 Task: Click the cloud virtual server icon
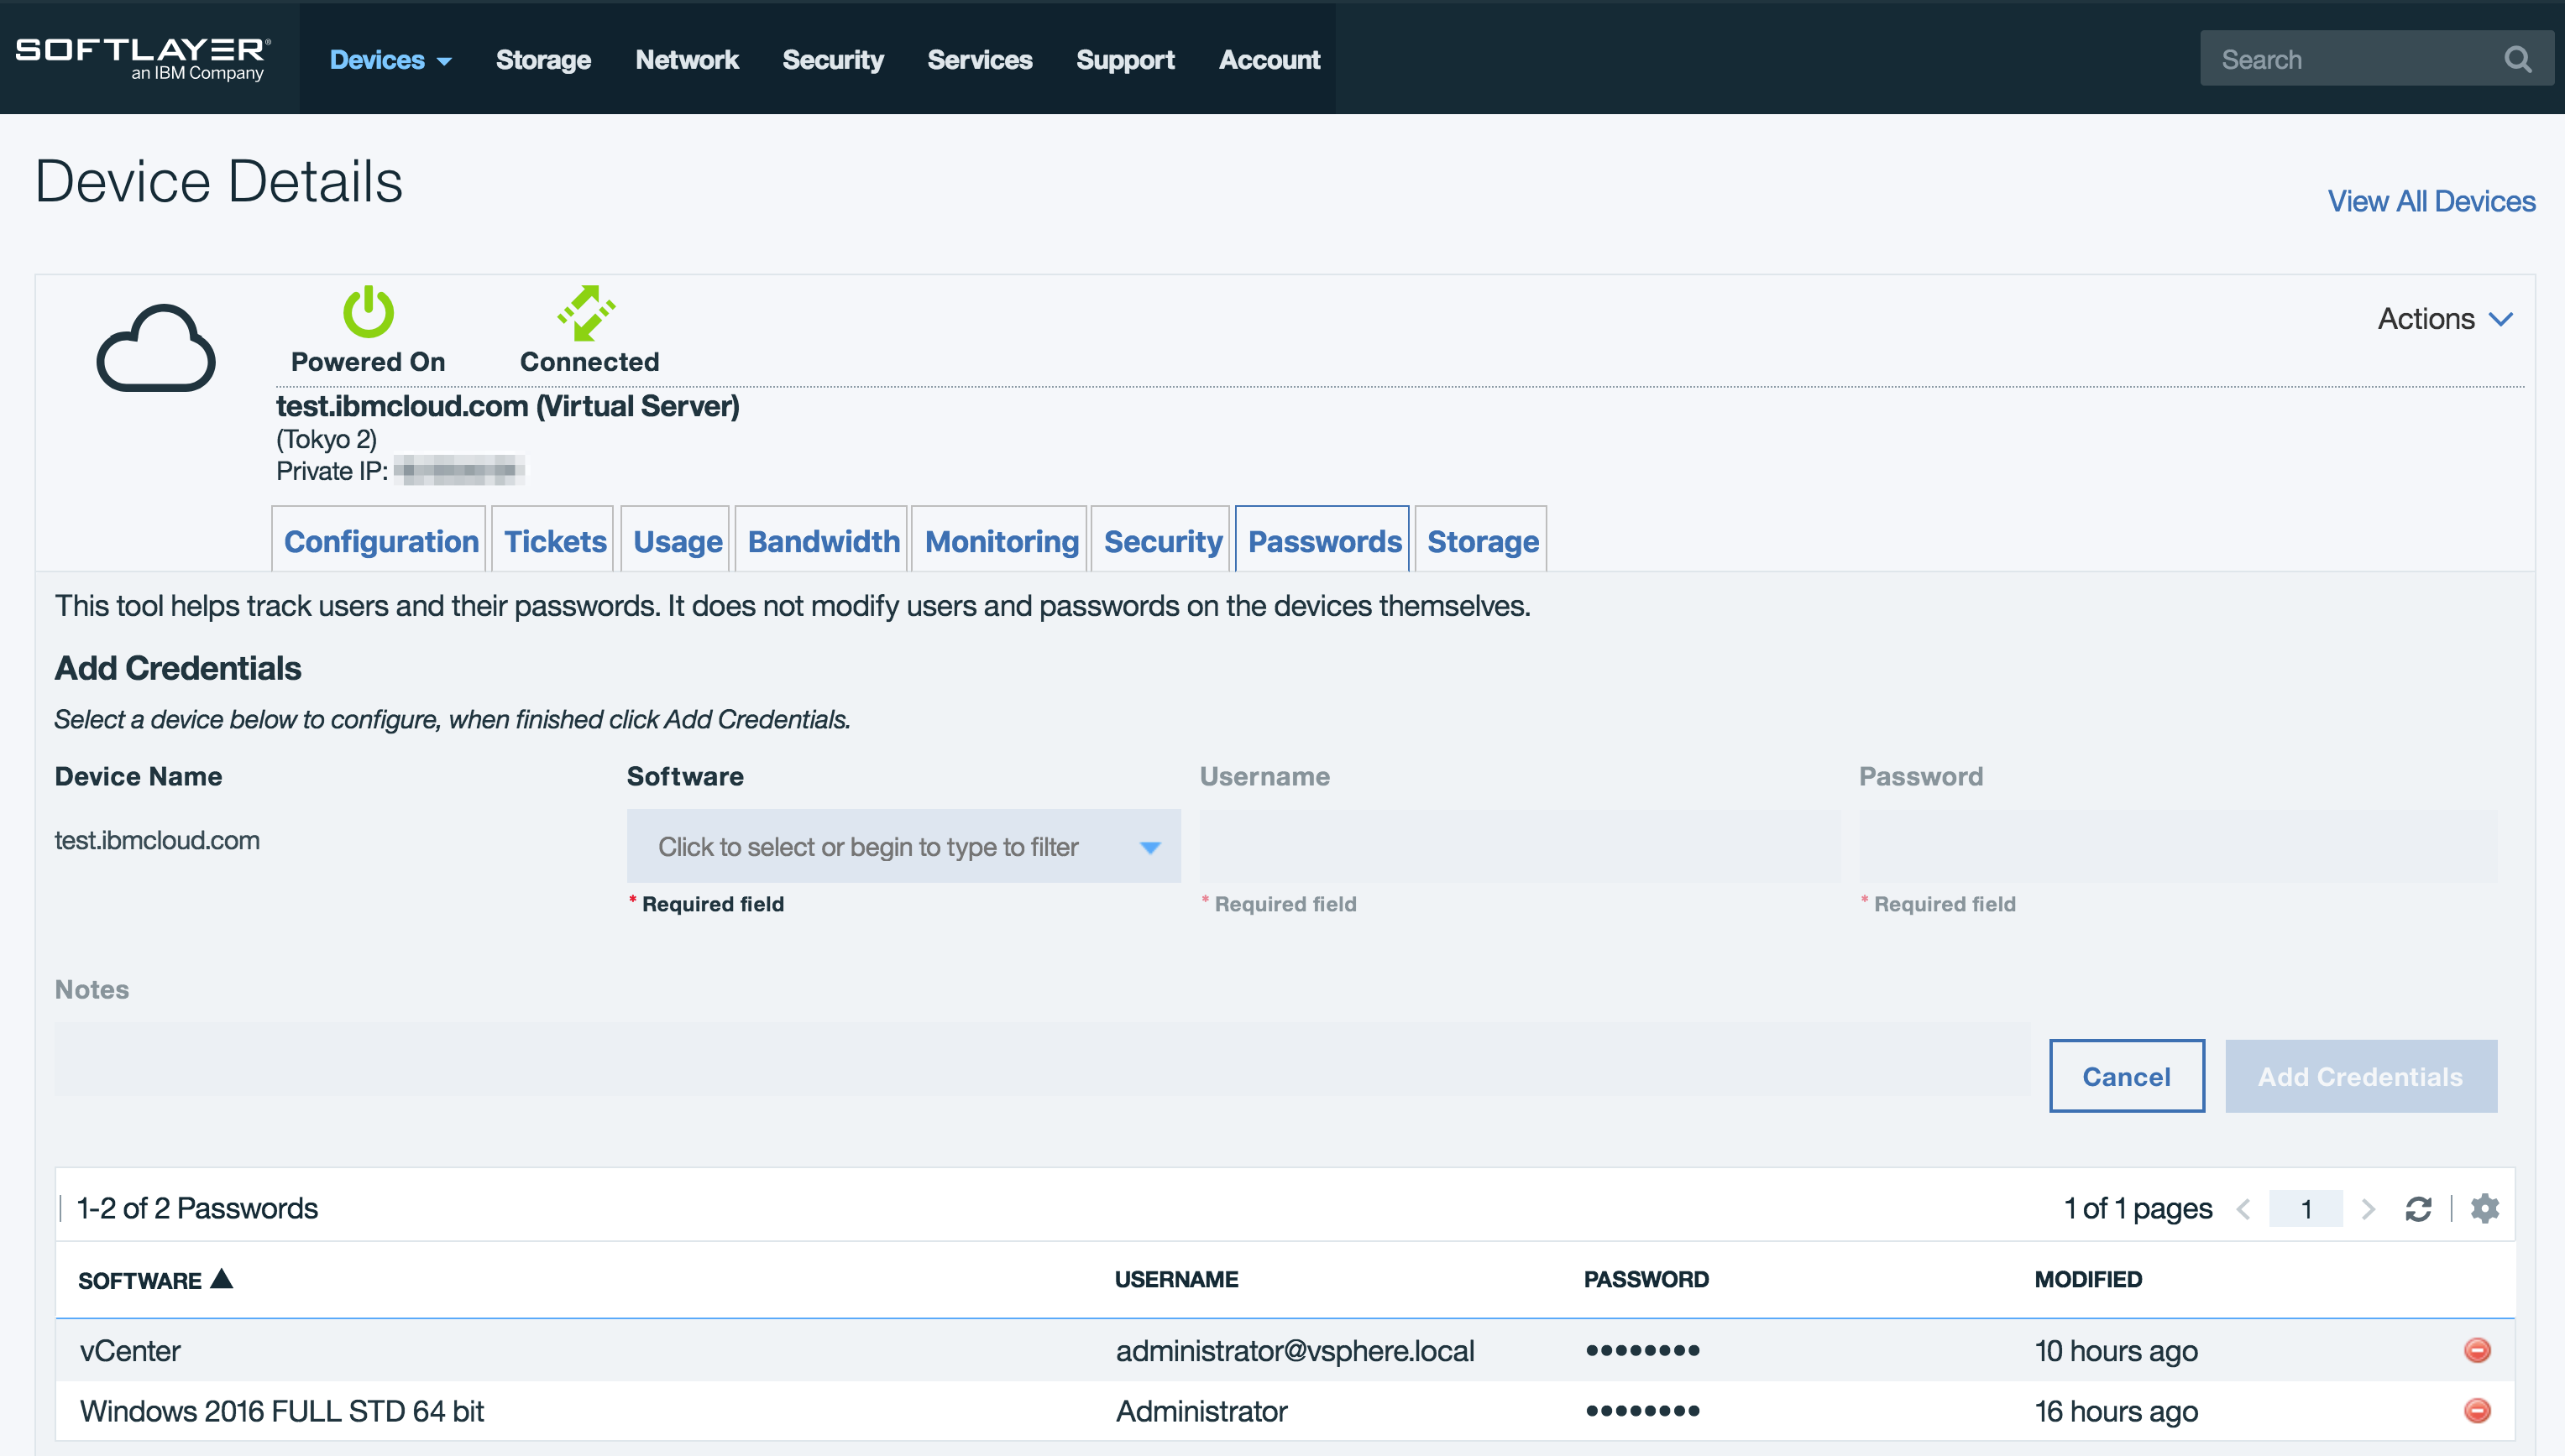point(156,348)
